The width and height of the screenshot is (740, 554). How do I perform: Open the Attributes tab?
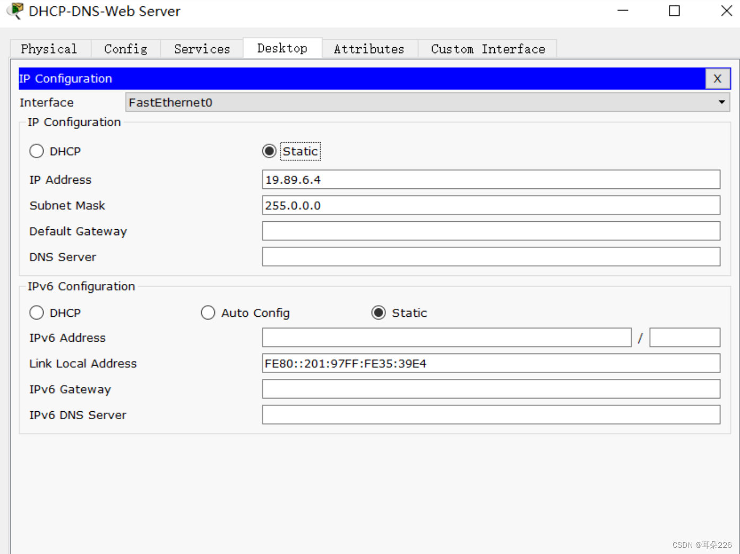[369, 49]
